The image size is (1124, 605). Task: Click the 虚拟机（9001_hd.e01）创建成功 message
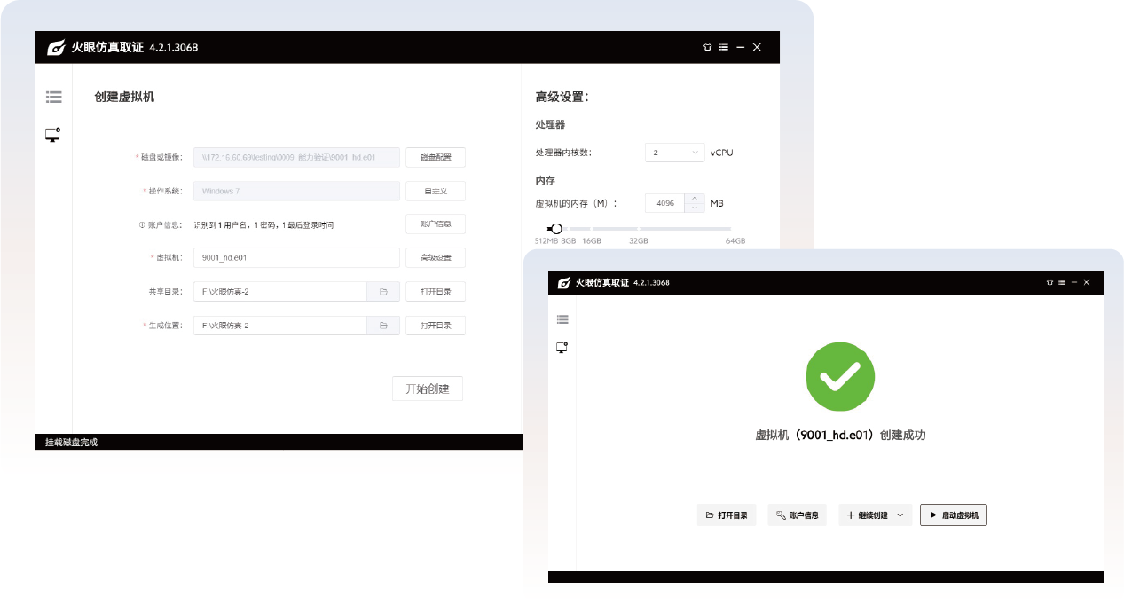pos(840,436)
